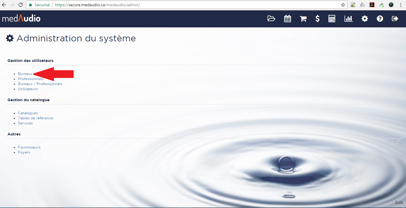
Task: Click the medAudio logo
Action: [21, 19]
